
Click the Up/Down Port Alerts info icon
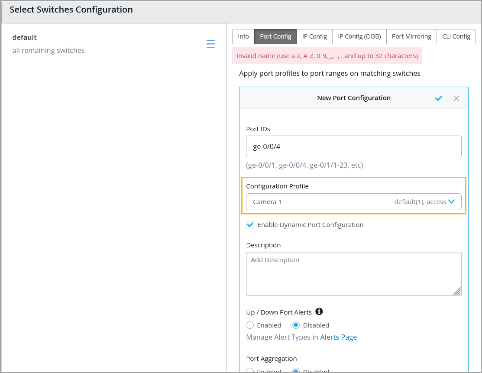319,311
